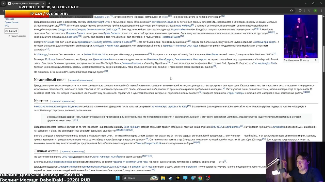
Task: Click the page vertical scrollbar thumb
Action: (323, 59)
